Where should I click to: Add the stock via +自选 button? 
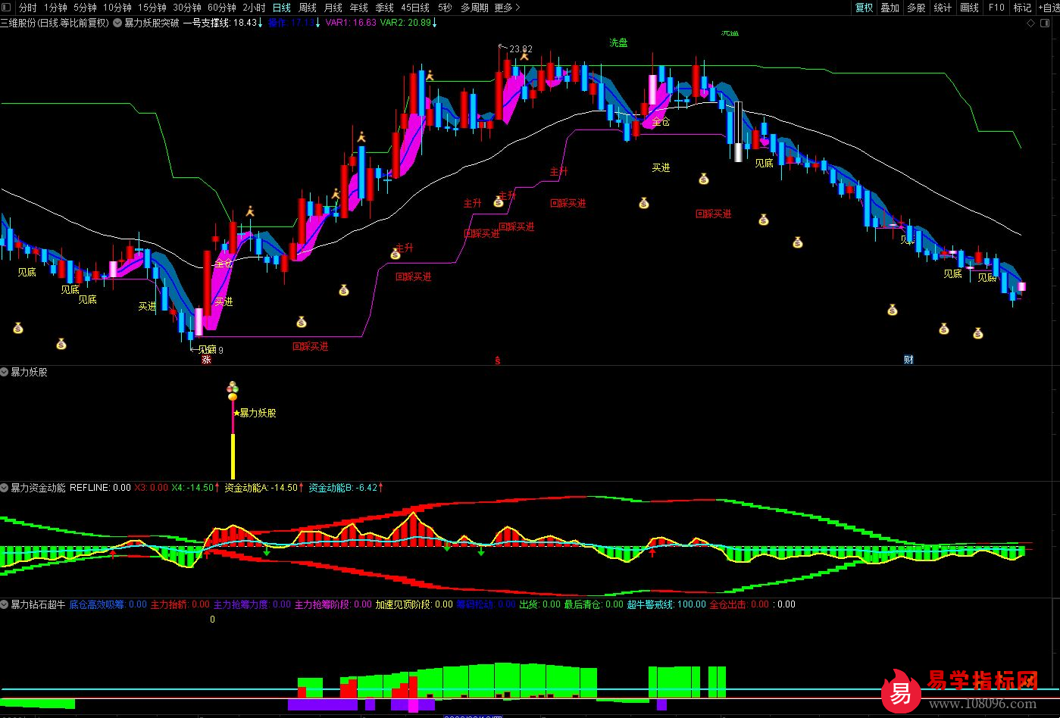tap(1049, 8)
